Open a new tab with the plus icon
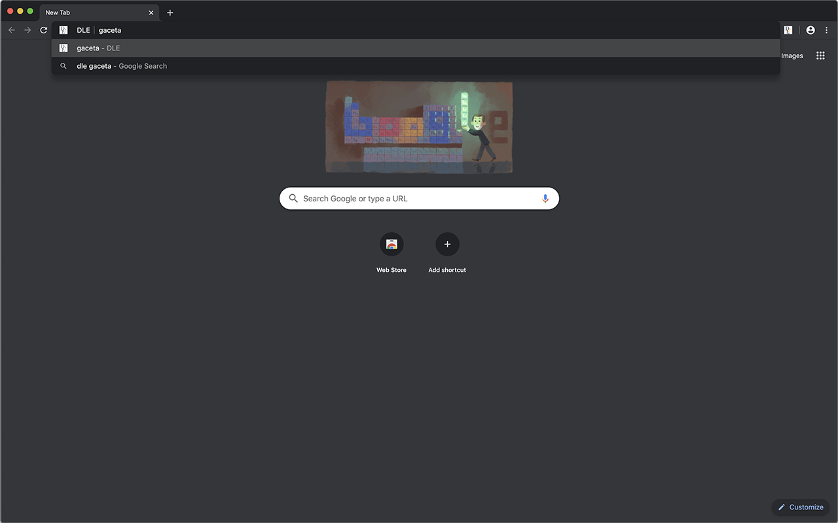Screen dimensions: 838x523 coord(170,12)
